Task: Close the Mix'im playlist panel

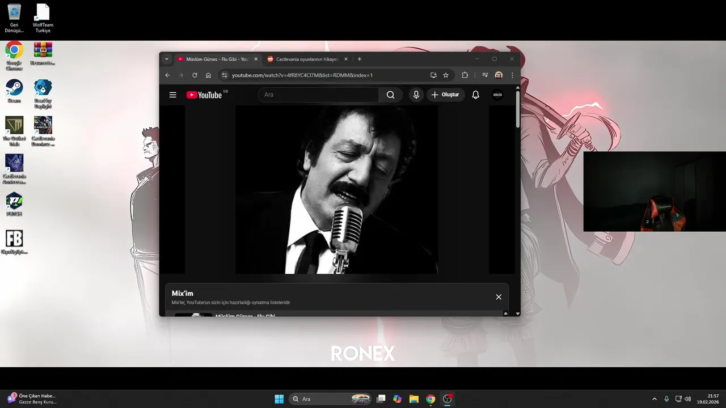Action: tap(499, 297)
